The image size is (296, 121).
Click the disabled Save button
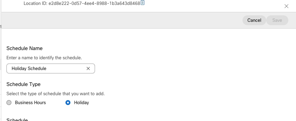[277, 20]
